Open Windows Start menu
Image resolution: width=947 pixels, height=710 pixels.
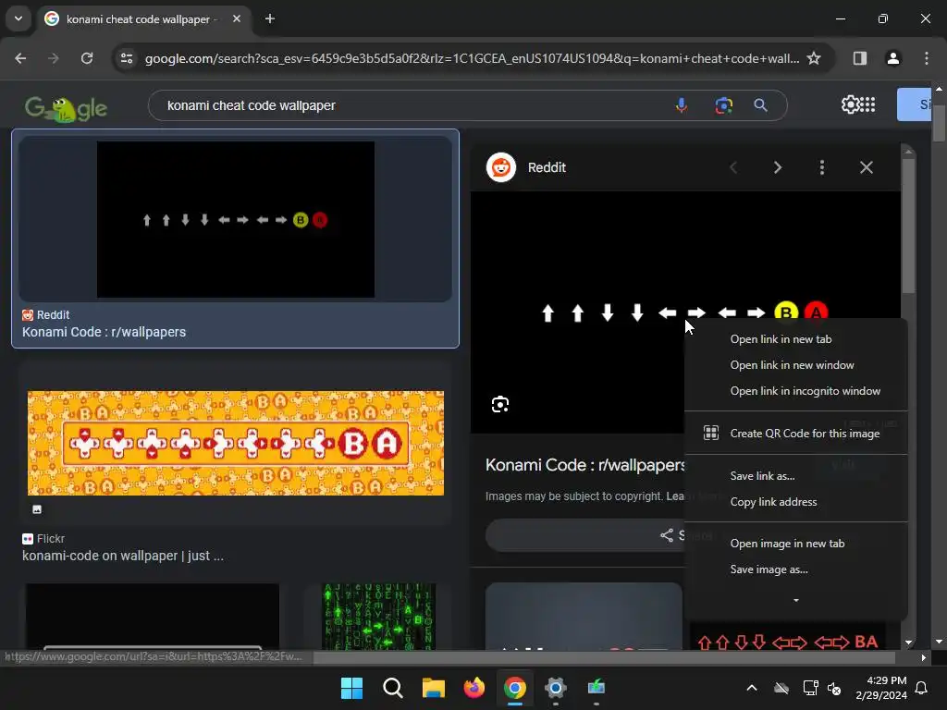pos(351,688)
